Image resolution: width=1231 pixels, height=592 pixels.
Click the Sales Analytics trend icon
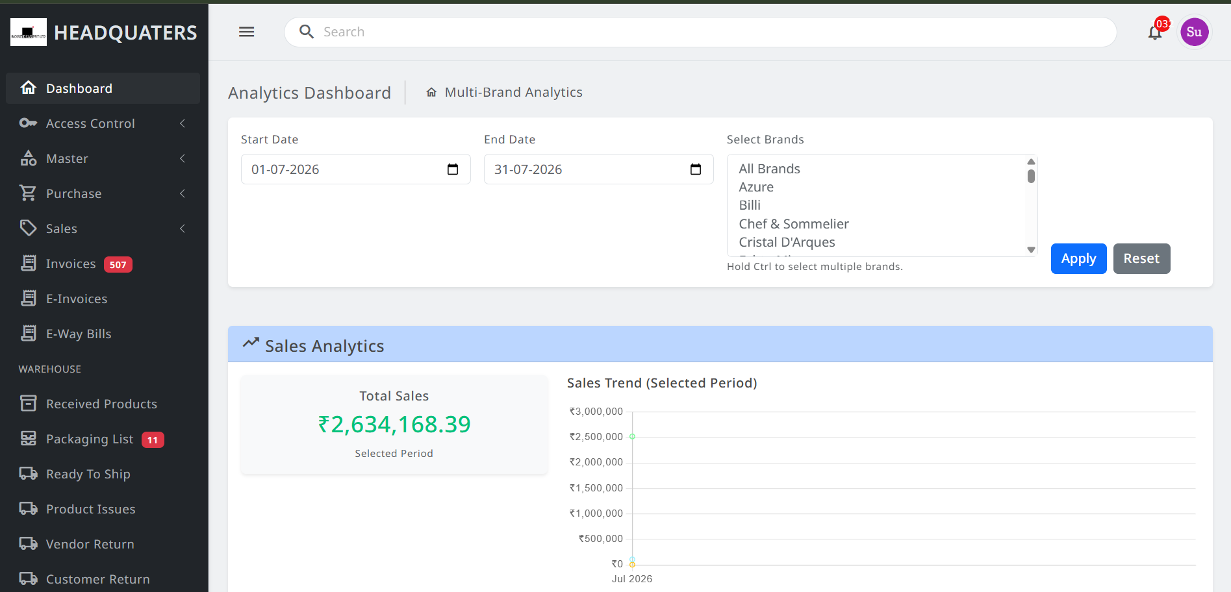pos(251,343)
